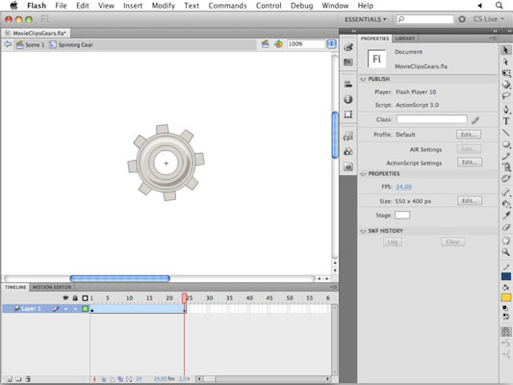Select the Bone tool

pyautogui.click(x=506, y=192)
